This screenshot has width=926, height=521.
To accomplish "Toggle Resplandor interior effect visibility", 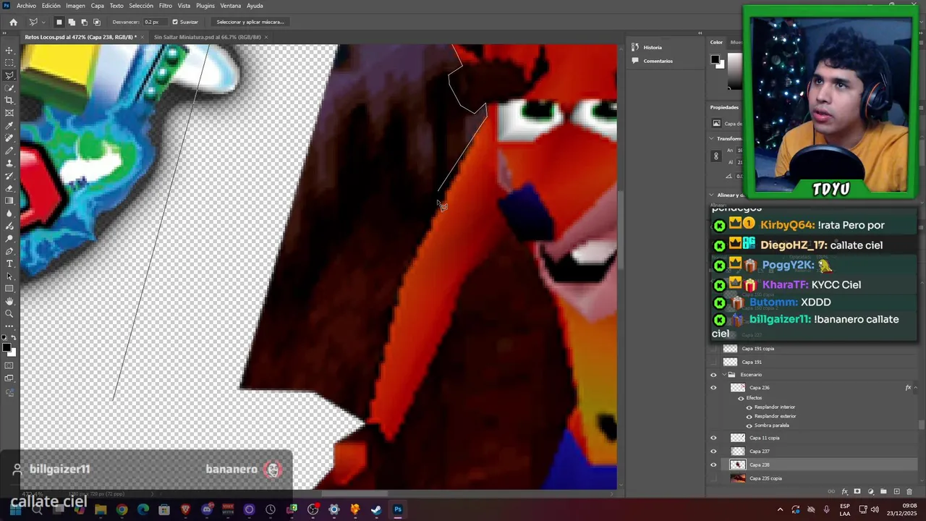I will pyautogui.click(x=749, y=407).
